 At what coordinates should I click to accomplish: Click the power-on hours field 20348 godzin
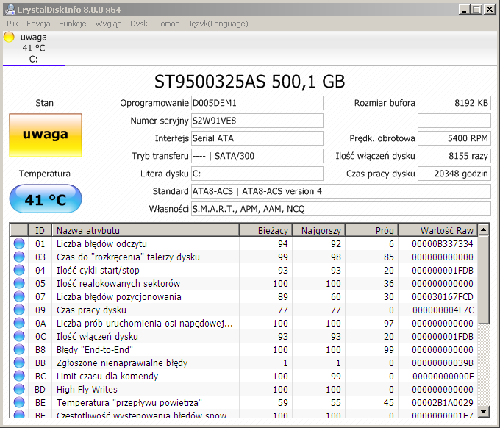point(454,174)
